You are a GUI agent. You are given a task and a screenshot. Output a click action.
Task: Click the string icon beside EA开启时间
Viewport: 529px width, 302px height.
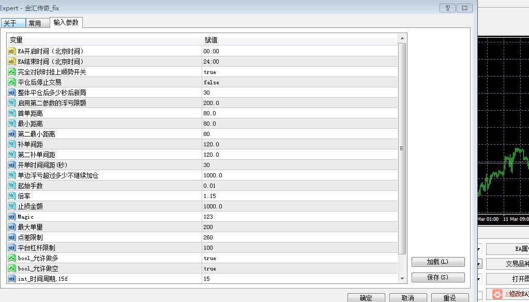point(11,51)
